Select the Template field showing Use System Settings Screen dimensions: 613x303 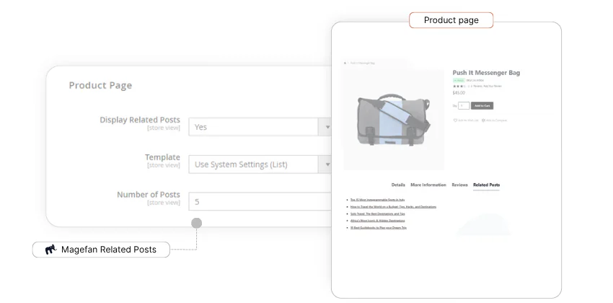pos(253,164)
